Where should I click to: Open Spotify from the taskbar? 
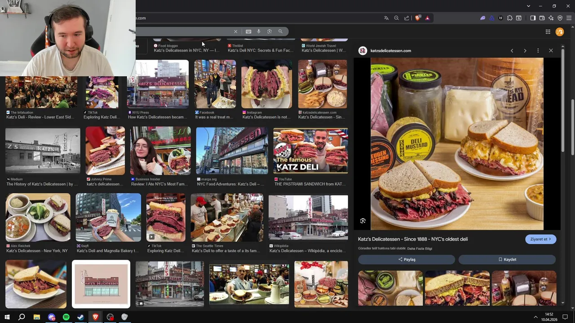(x=66, y=317)
